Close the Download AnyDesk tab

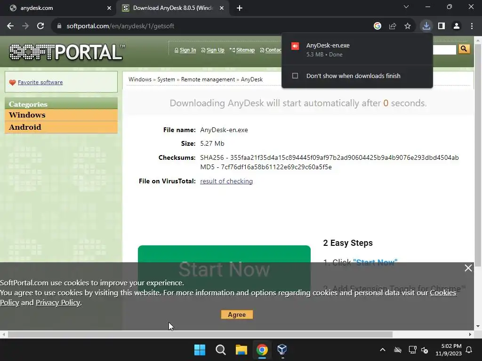pyautogui.click(x=222, y=8)
